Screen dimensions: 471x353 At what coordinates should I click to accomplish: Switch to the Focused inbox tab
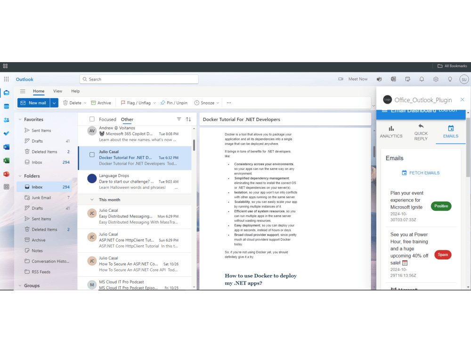pyautogui.click(x=107, y=119)
